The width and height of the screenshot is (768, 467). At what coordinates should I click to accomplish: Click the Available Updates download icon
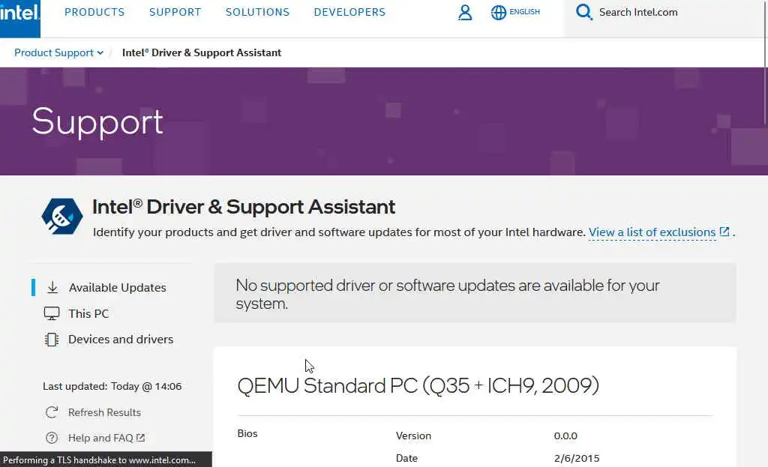point(52,288)
